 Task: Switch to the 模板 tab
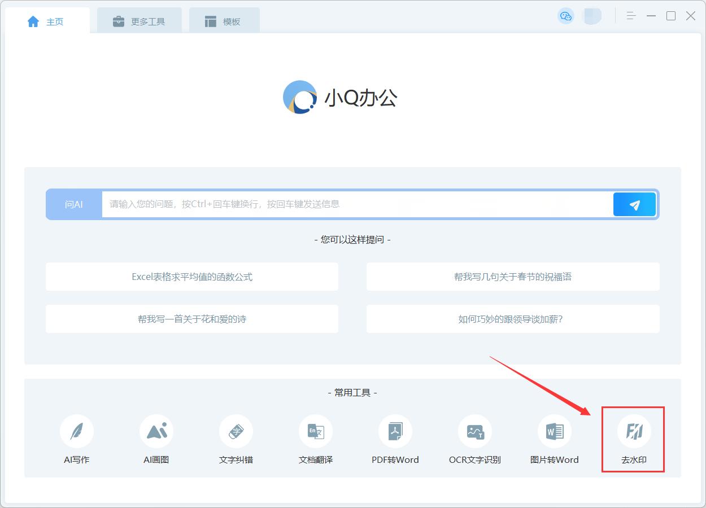point(224,21)
